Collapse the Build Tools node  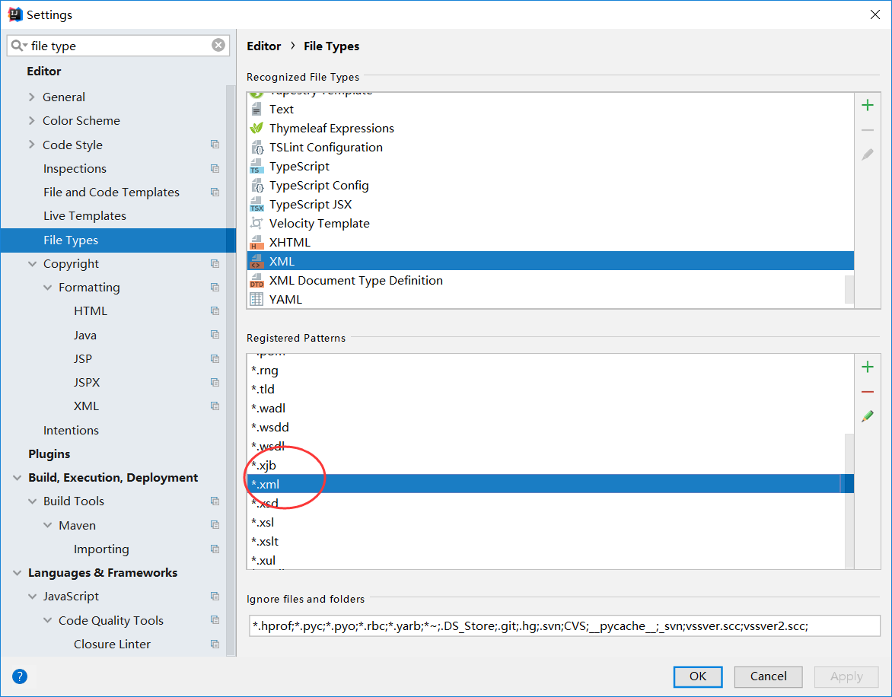pos(33,501)
